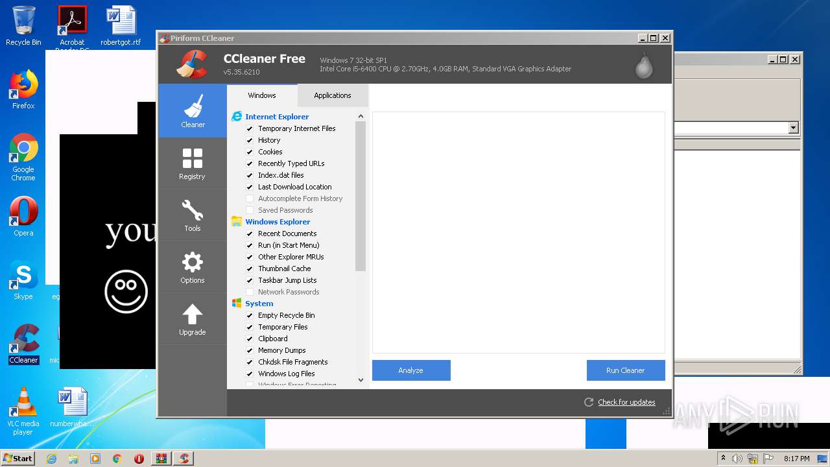Open media player from taskbar

(95, 459)
